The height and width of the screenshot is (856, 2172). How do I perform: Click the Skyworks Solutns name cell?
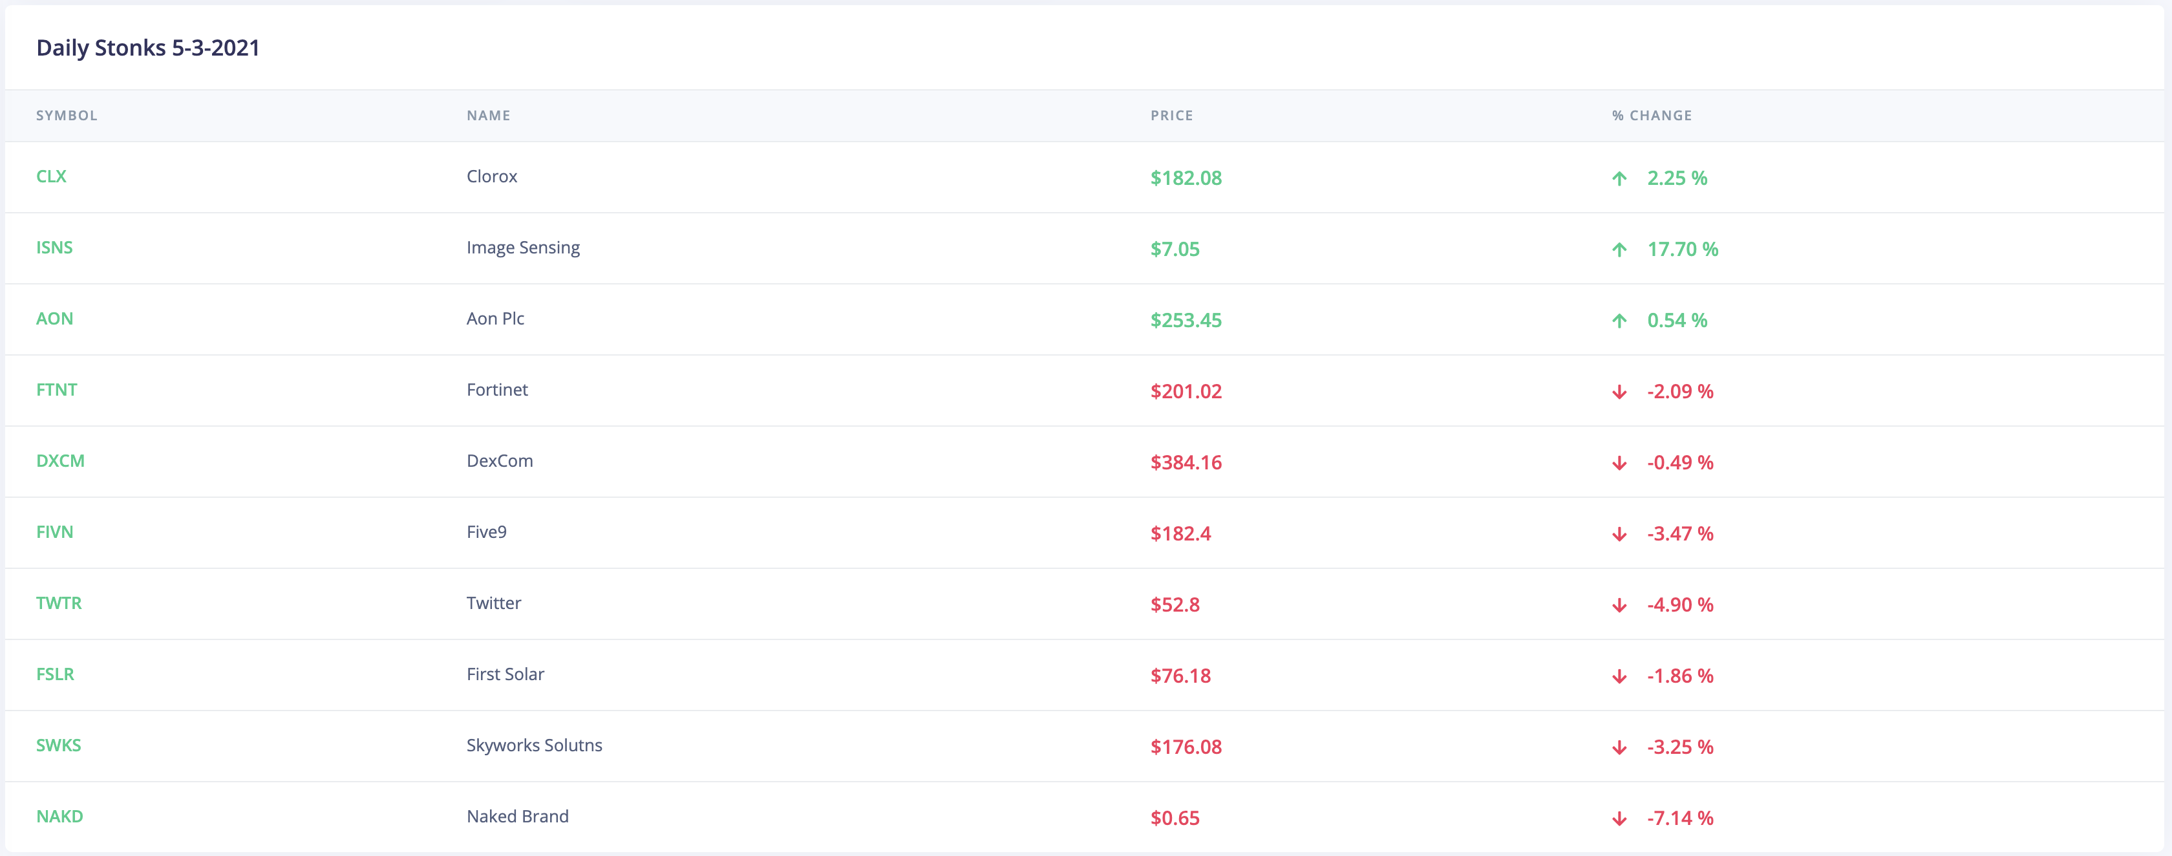pyautogui.click(x=534, y=745)
